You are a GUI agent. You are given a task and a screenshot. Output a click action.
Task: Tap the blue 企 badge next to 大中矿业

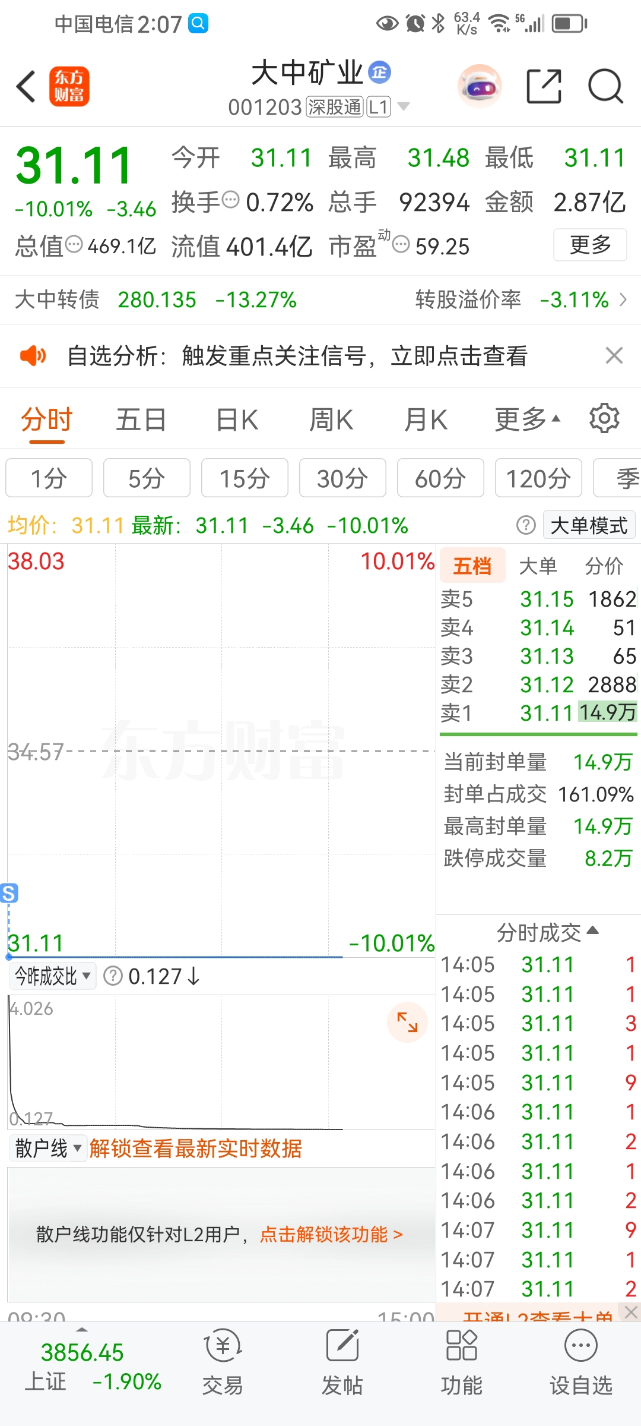(x=380, y=72)
